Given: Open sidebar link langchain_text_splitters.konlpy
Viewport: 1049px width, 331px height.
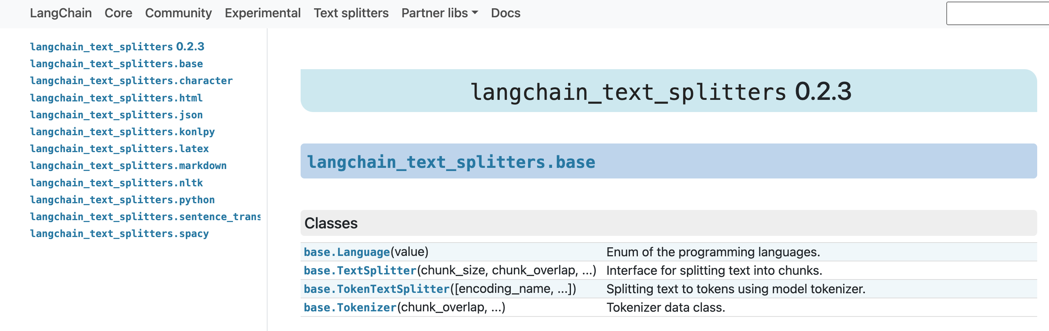Looking at the screenshot, I should point(122,132).
